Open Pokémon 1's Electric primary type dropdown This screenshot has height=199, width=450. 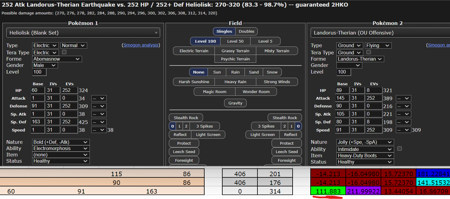(x=45, y=45)
